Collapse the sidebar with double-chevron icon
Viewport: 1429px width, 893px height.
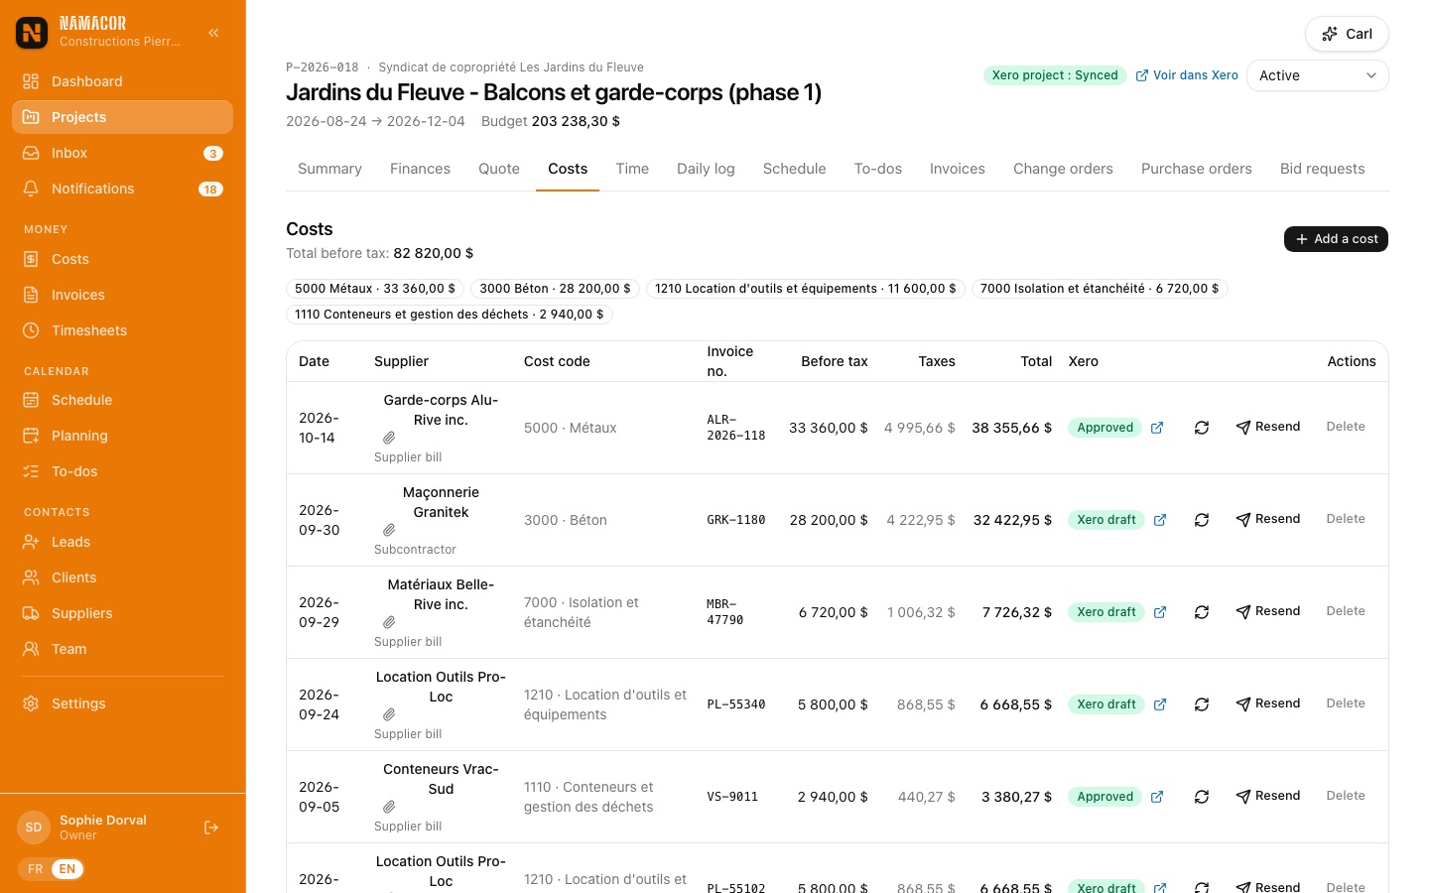click(213, 33)
